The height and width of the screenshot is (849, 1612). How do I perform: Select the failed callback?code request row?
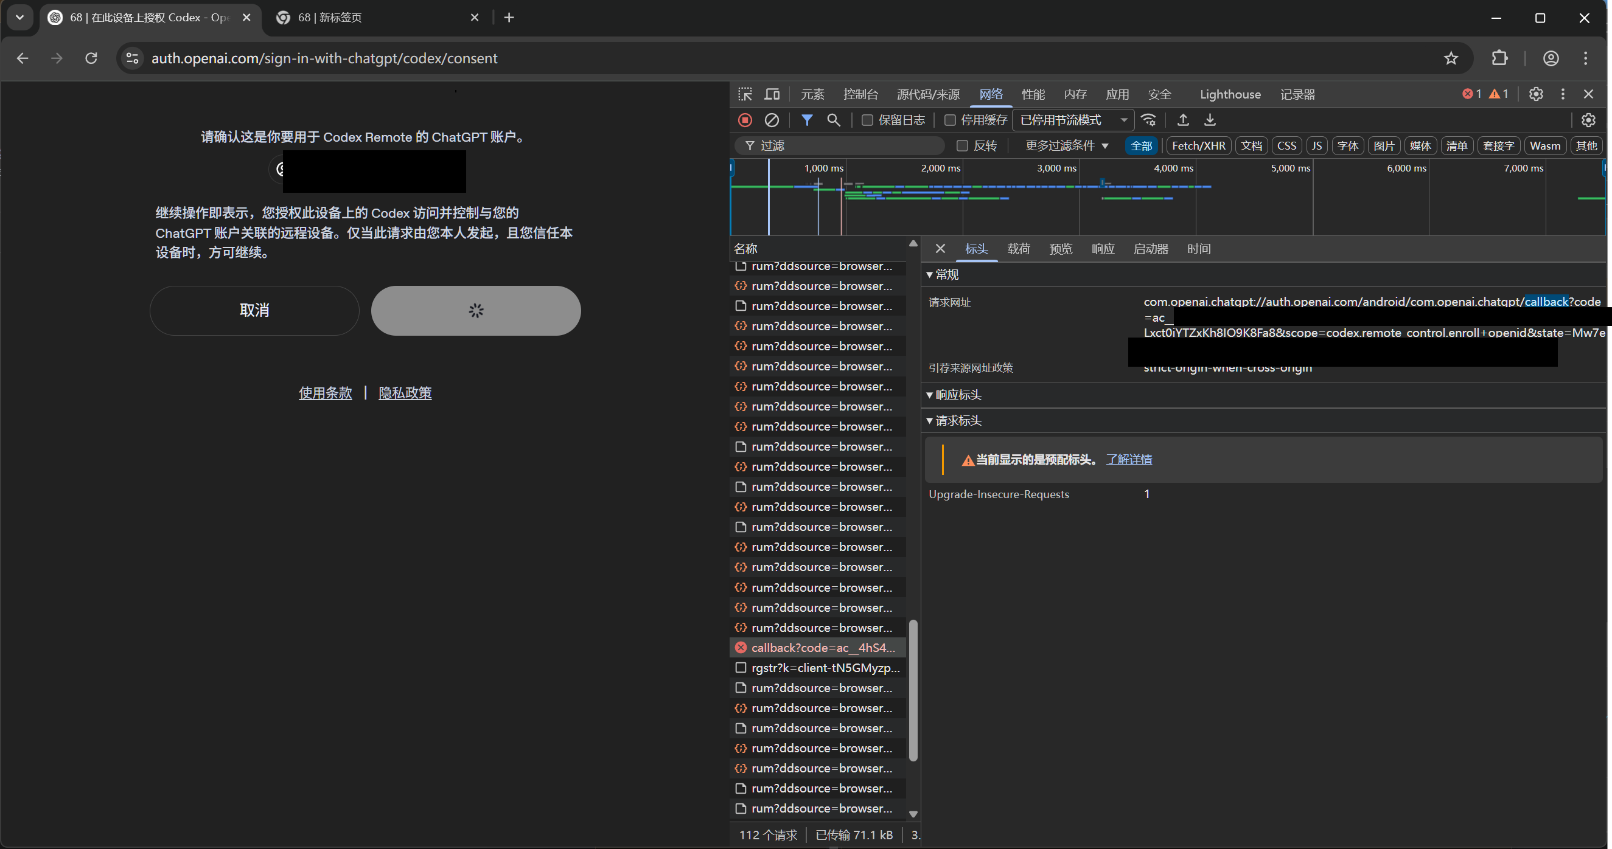818,648
